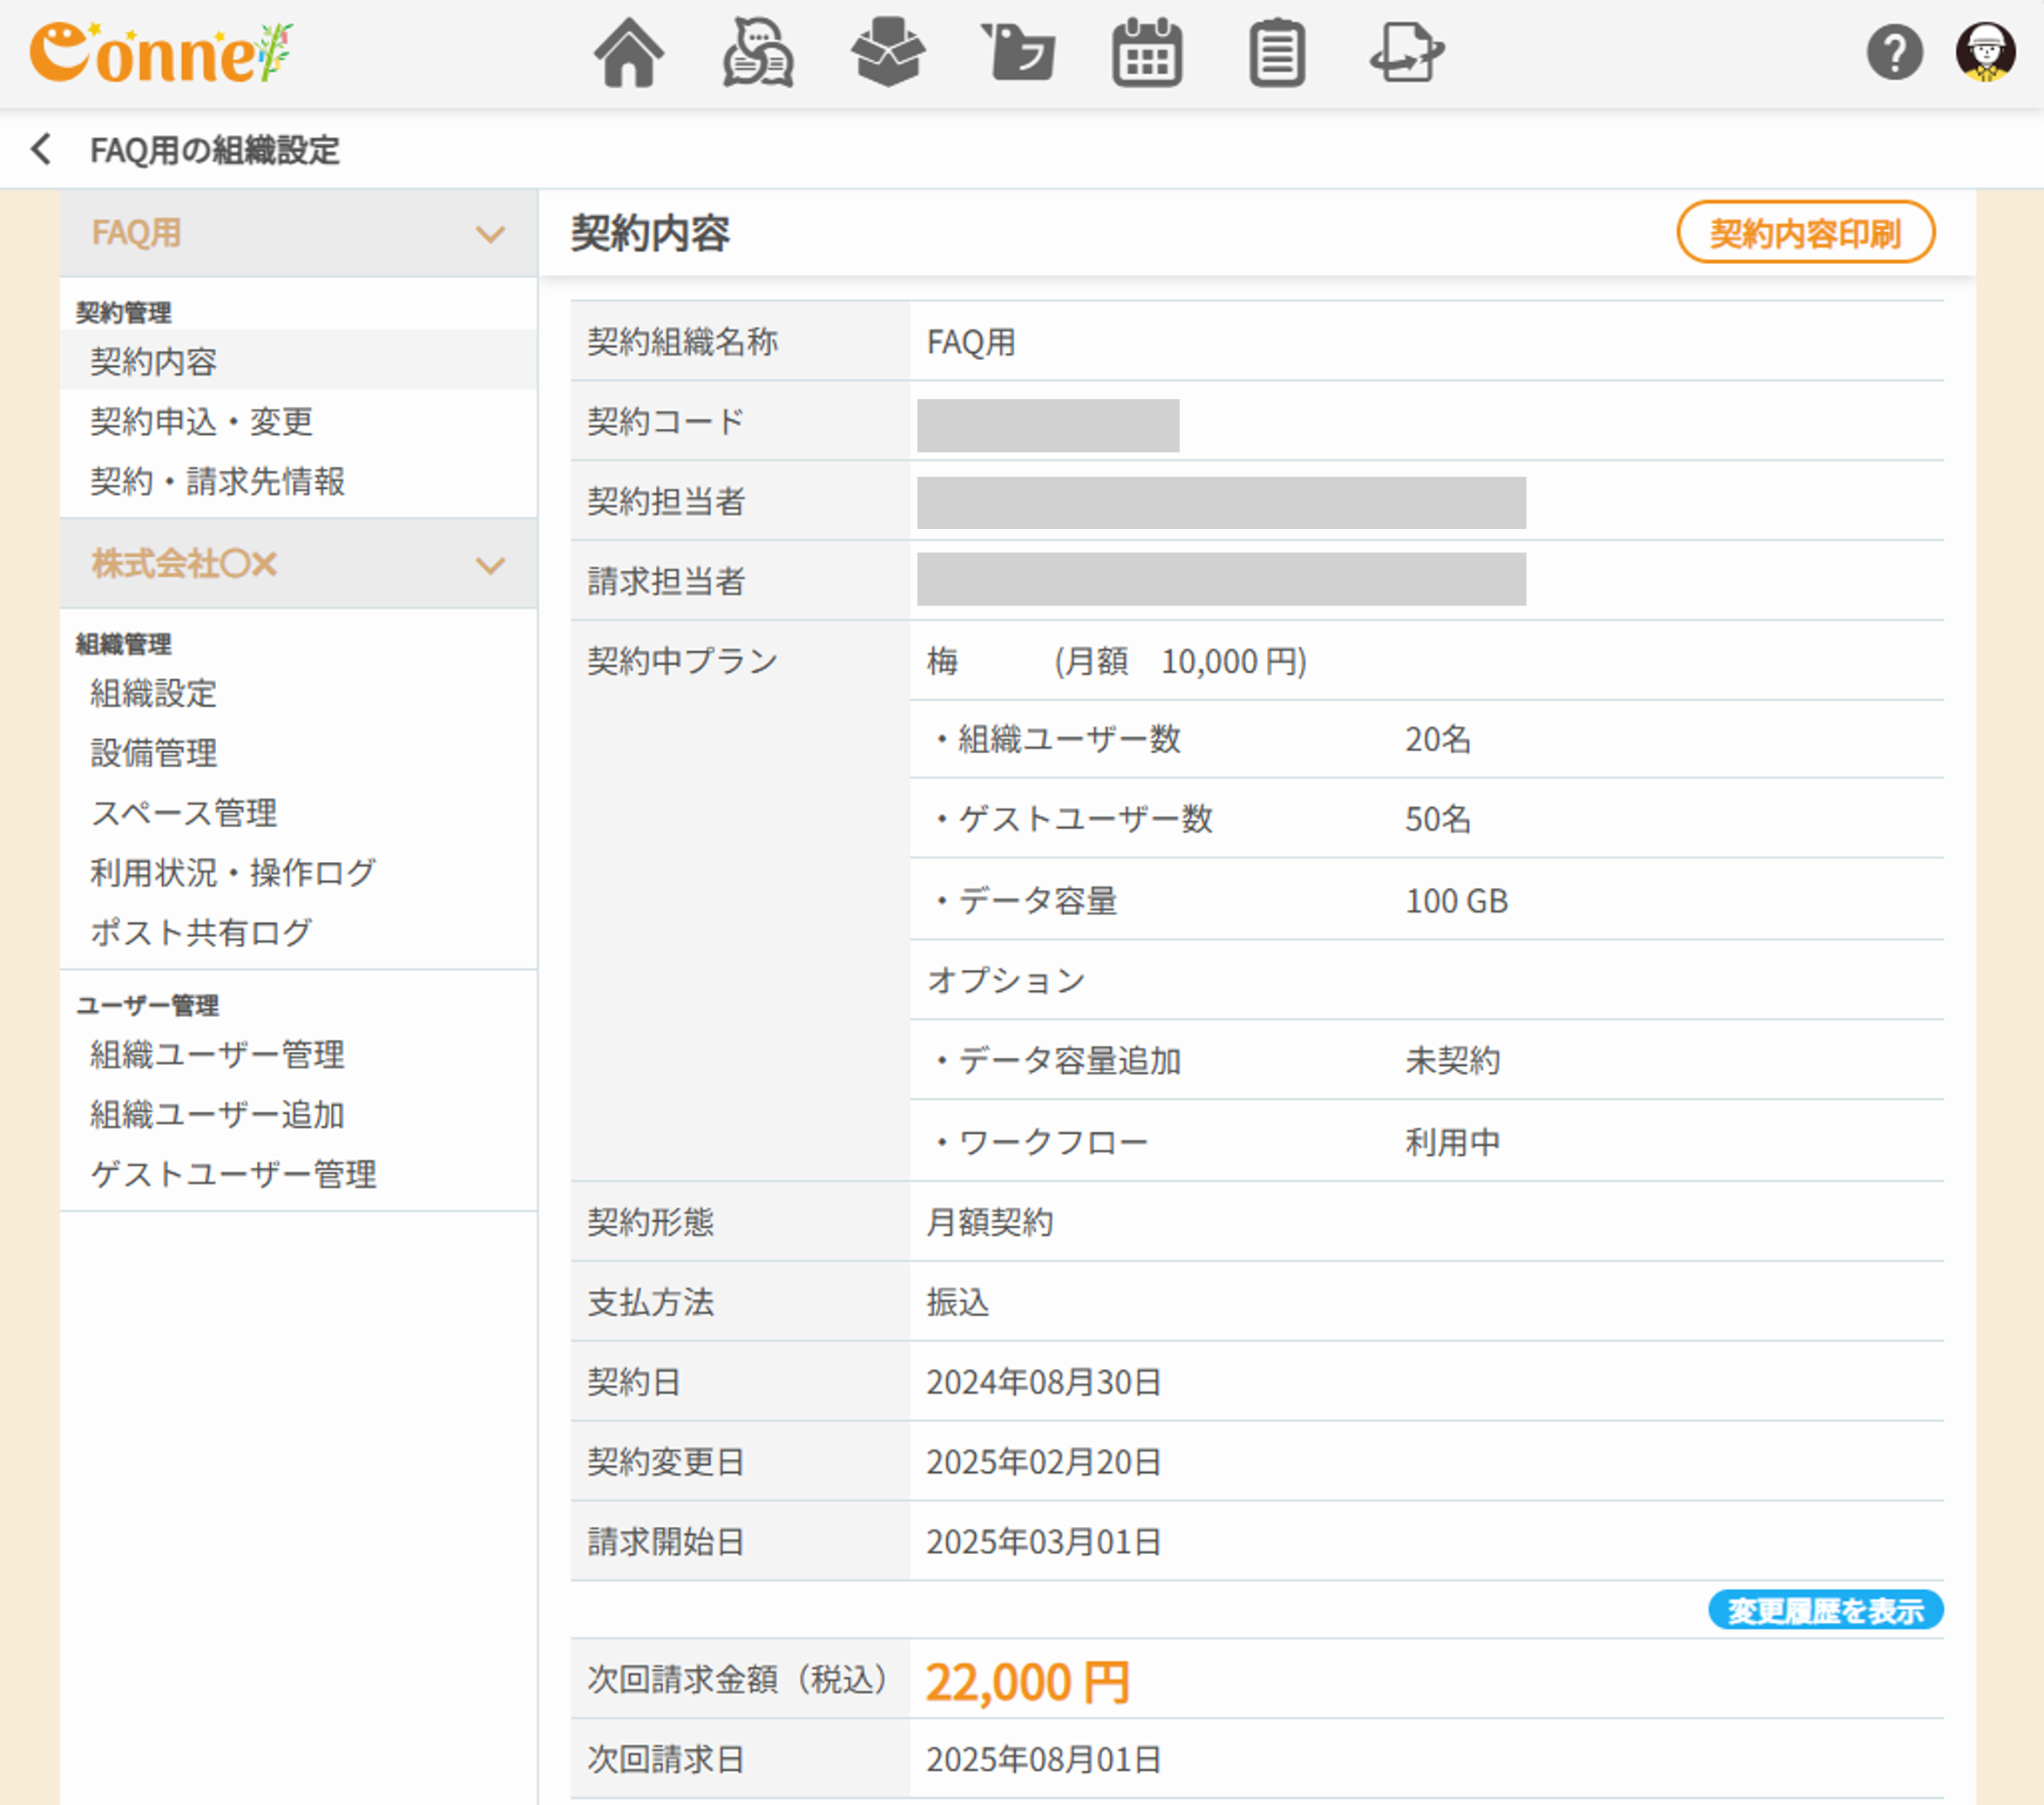Click the bird post icon
The height and width of the screenshot is (1805, 2044).
tap(1018, 53)
